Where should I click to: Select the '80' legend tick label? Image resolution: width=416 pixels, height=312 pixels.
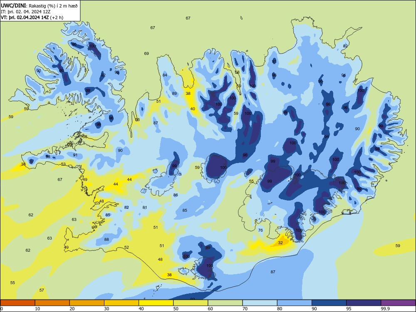click(280, 309)
